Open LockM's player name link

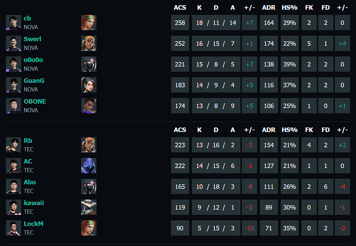point(33,224)
